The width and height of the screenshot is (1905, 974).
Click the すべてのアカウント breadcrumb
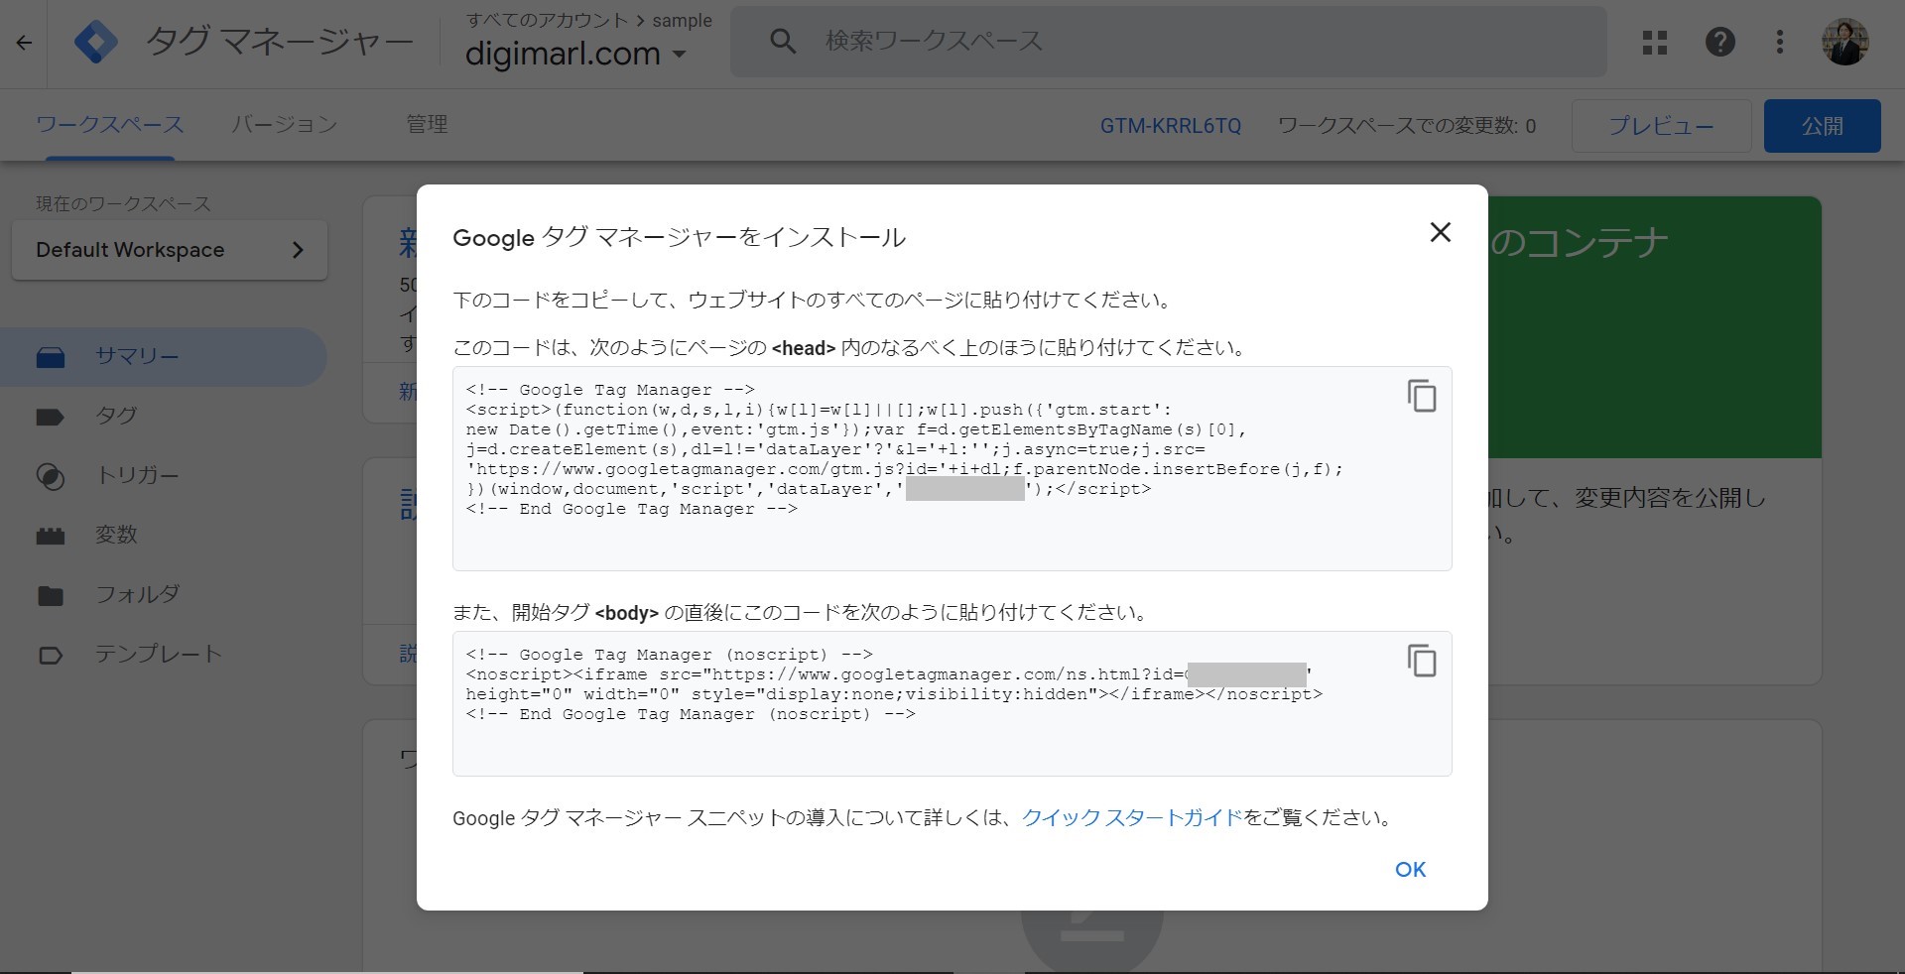547,20
